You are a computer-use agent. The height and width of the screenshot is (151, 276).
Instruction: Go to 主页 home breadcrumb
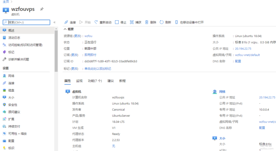(x=6, y=2)
